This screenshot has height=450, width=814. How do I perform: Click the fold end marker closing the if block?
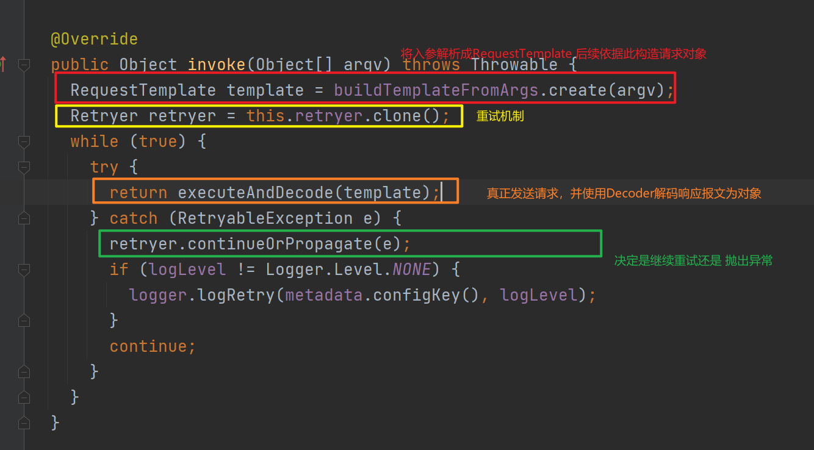click(24, 321)
